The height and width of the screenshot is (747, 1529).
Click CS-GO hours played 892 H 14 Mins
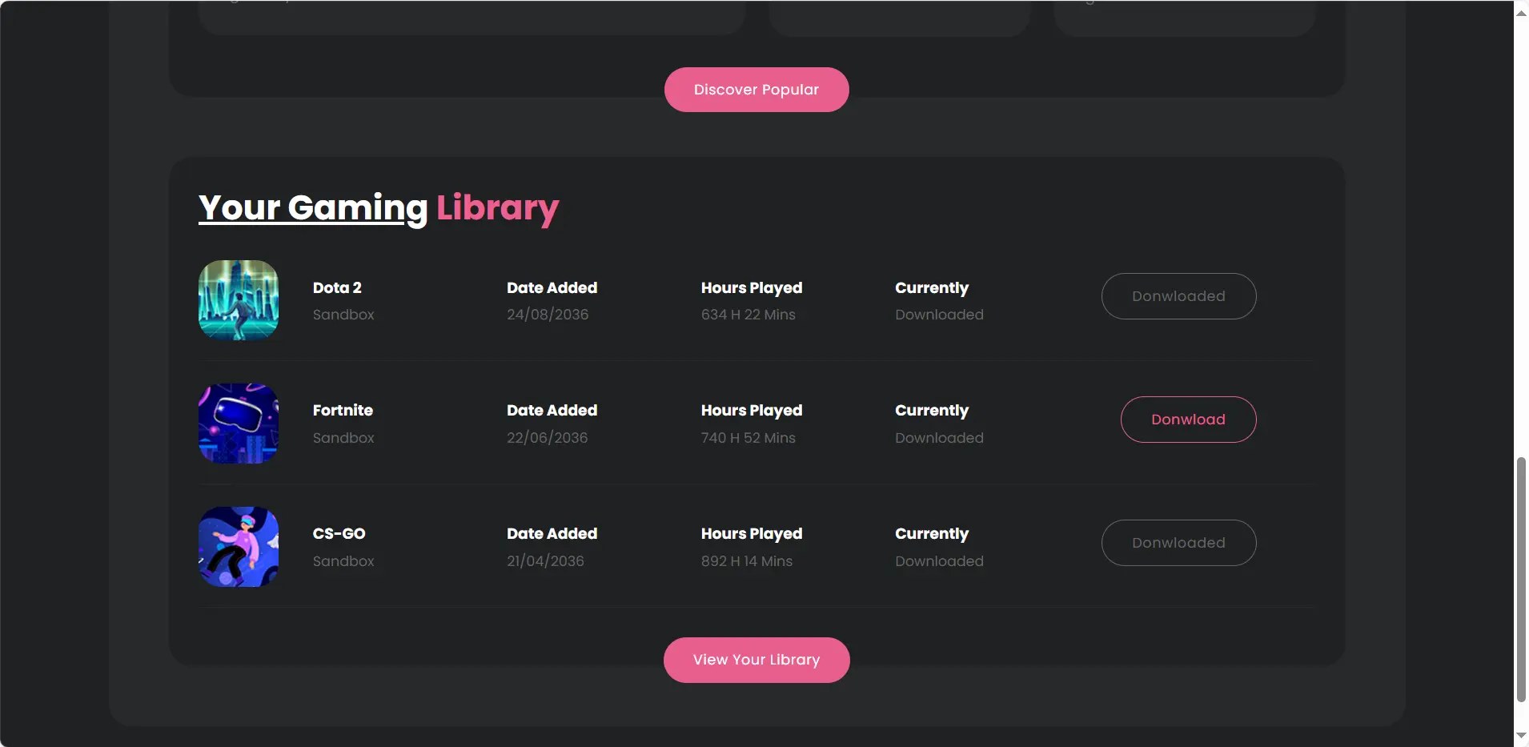746,561
